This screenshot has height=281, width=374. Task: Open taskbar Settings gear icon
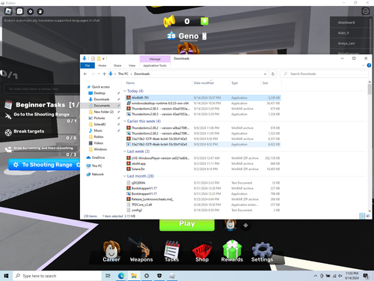pos(147,276)
